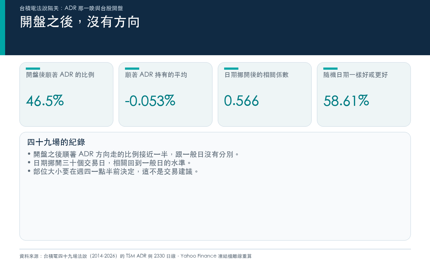Click the bullet starting with 日期挪開三十個交易日
The height and width of the screenshot is (268, 430).
point(109,163)
